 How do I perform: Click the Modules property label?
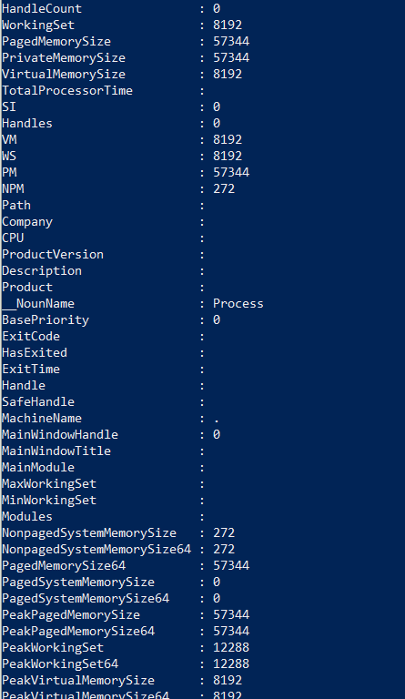tap(27, 516)
